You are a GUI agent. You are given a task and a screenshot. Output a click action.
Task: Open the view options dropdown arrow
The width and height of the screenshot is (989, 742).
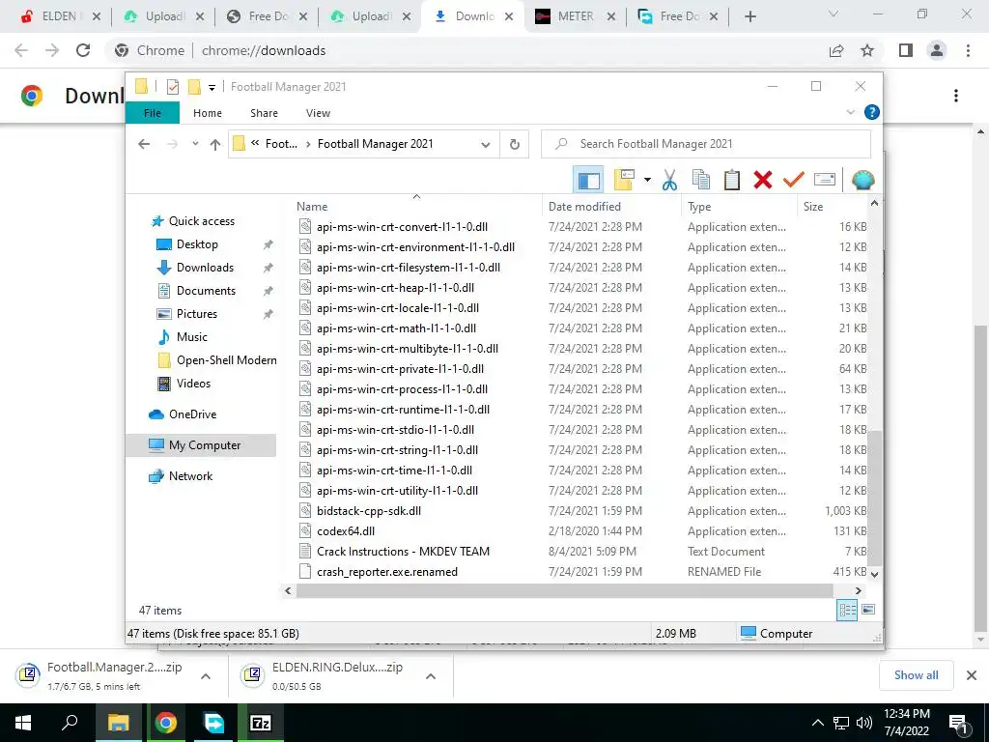coord(647,181)
